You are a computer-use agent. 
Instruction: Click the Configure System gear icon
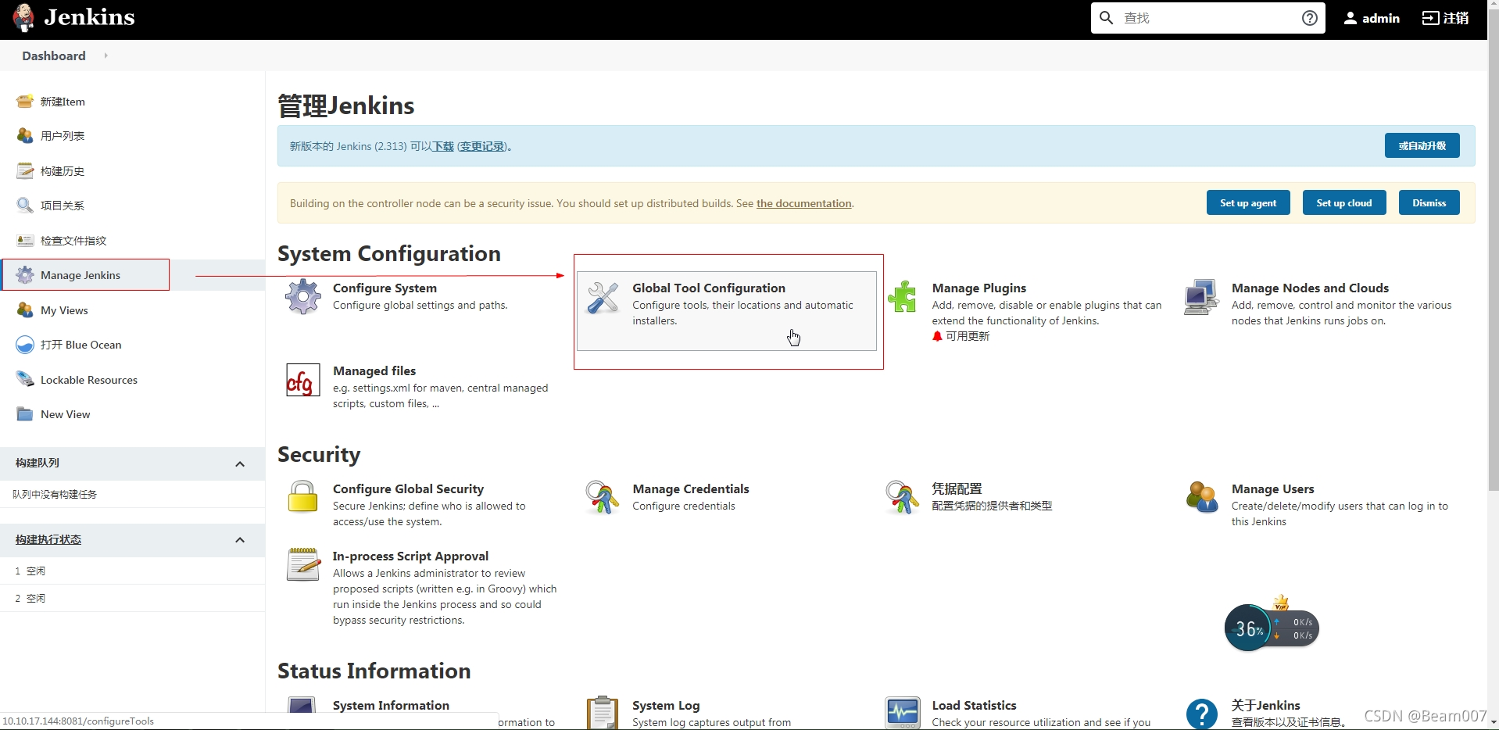coord(303,297)
